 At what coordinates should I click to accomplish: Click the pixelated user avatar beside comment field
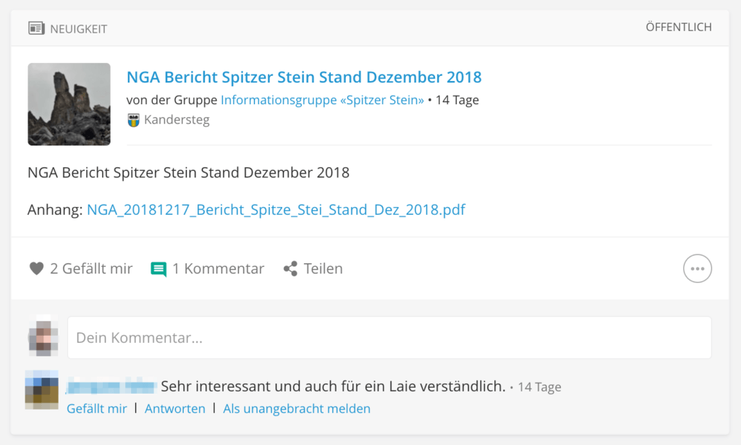coord(42,337)
